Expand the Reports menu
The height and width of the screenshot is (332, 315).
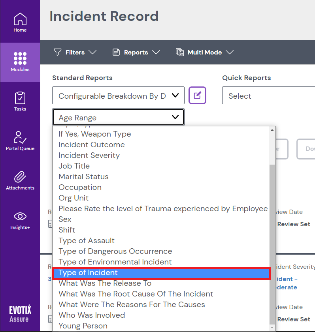(136, 53)
